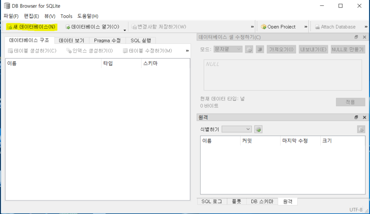
Task: Click 변경사항 저장하기(W) toolbar button
Action: (159, 27)
